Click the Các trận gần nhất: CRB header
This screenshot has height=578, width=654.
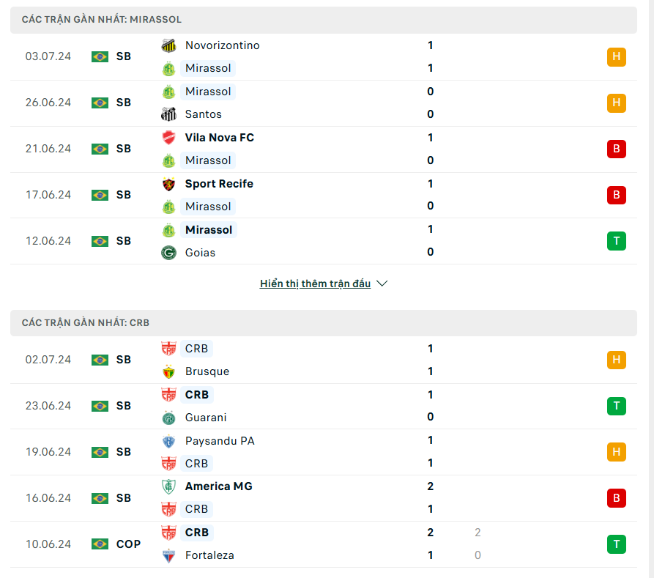pyautogui.click(x=324, y=323)
